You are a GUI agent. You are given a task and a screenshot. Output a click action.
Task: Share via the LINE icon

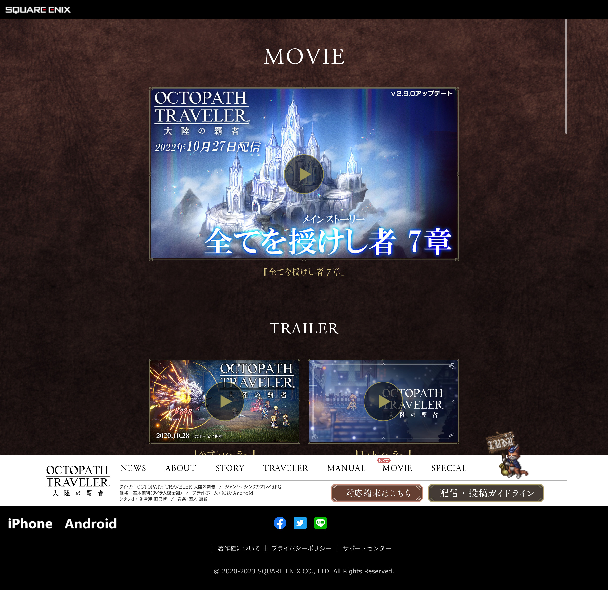(320, 523)
